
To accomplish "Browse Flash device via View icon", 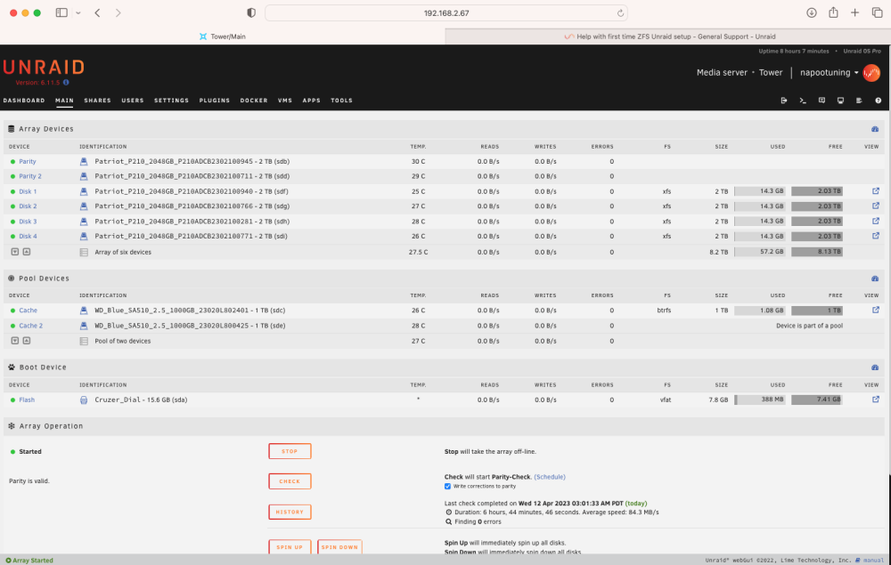I will [875, 400].
